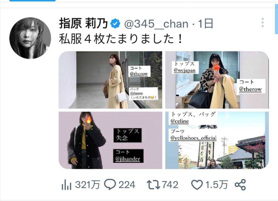Click the retweet arrows icon

(153, 185)
